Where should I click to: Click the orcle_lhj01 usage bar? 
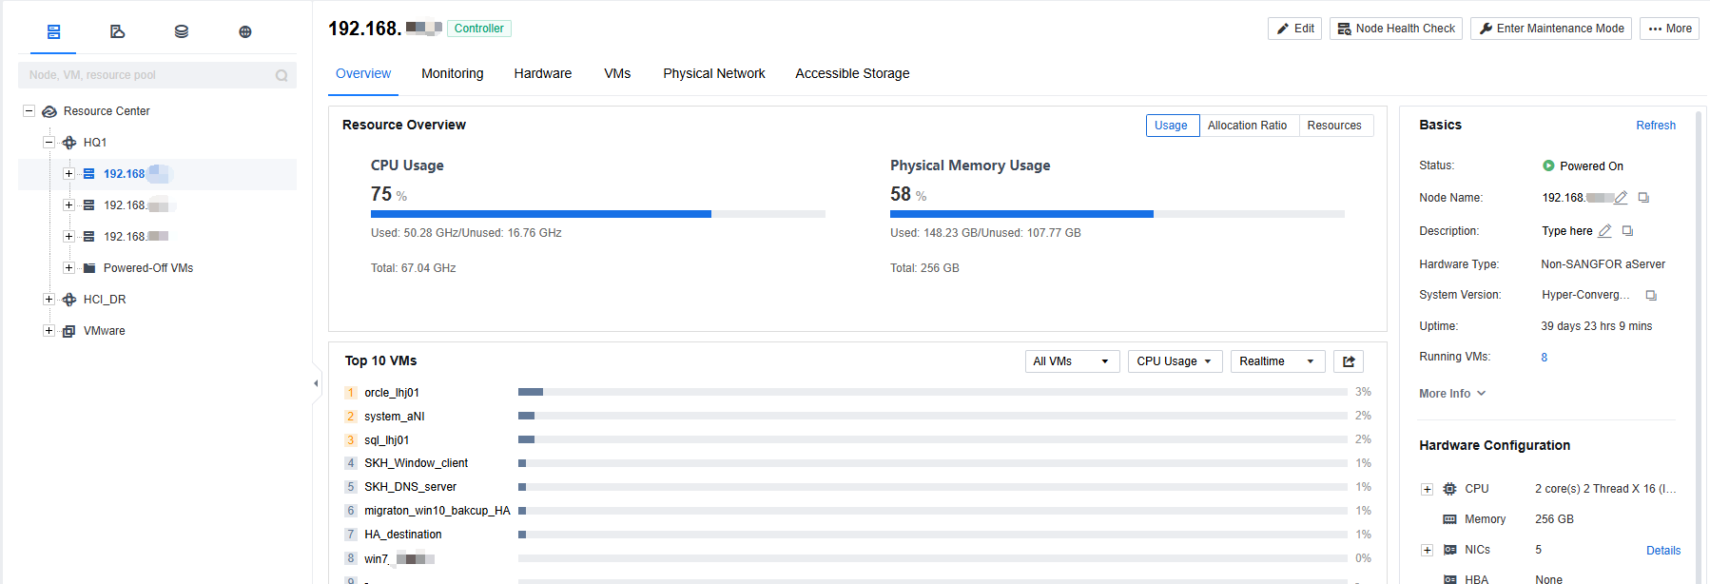point(933,392)
